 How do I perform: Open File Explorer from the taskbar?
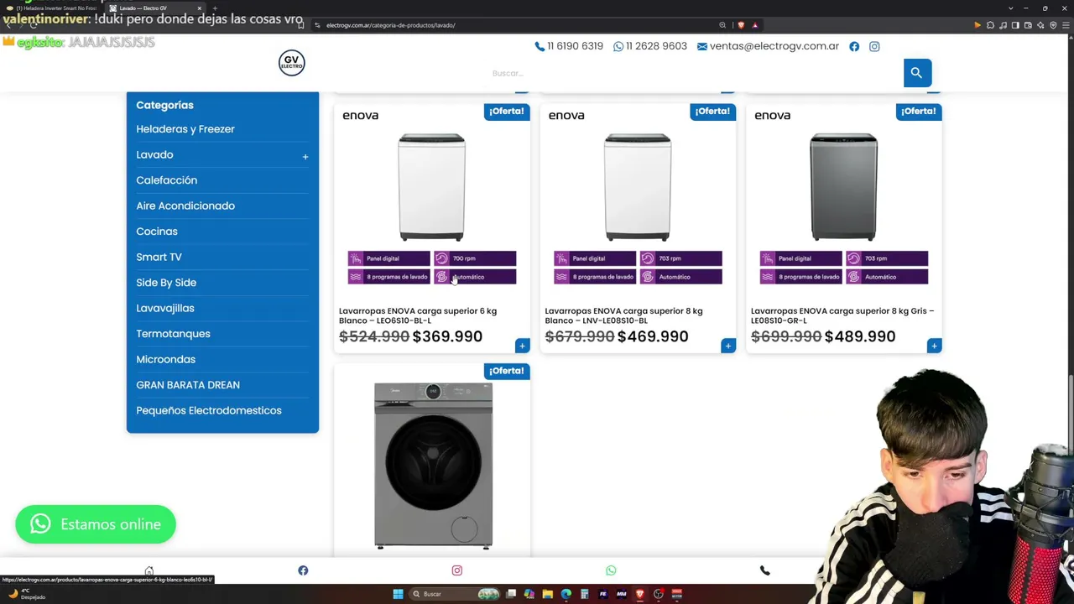point(547,594)
